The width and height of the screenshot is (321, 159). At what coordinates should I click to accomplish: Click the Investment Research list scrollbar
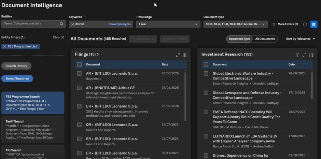tap(312, 85)
